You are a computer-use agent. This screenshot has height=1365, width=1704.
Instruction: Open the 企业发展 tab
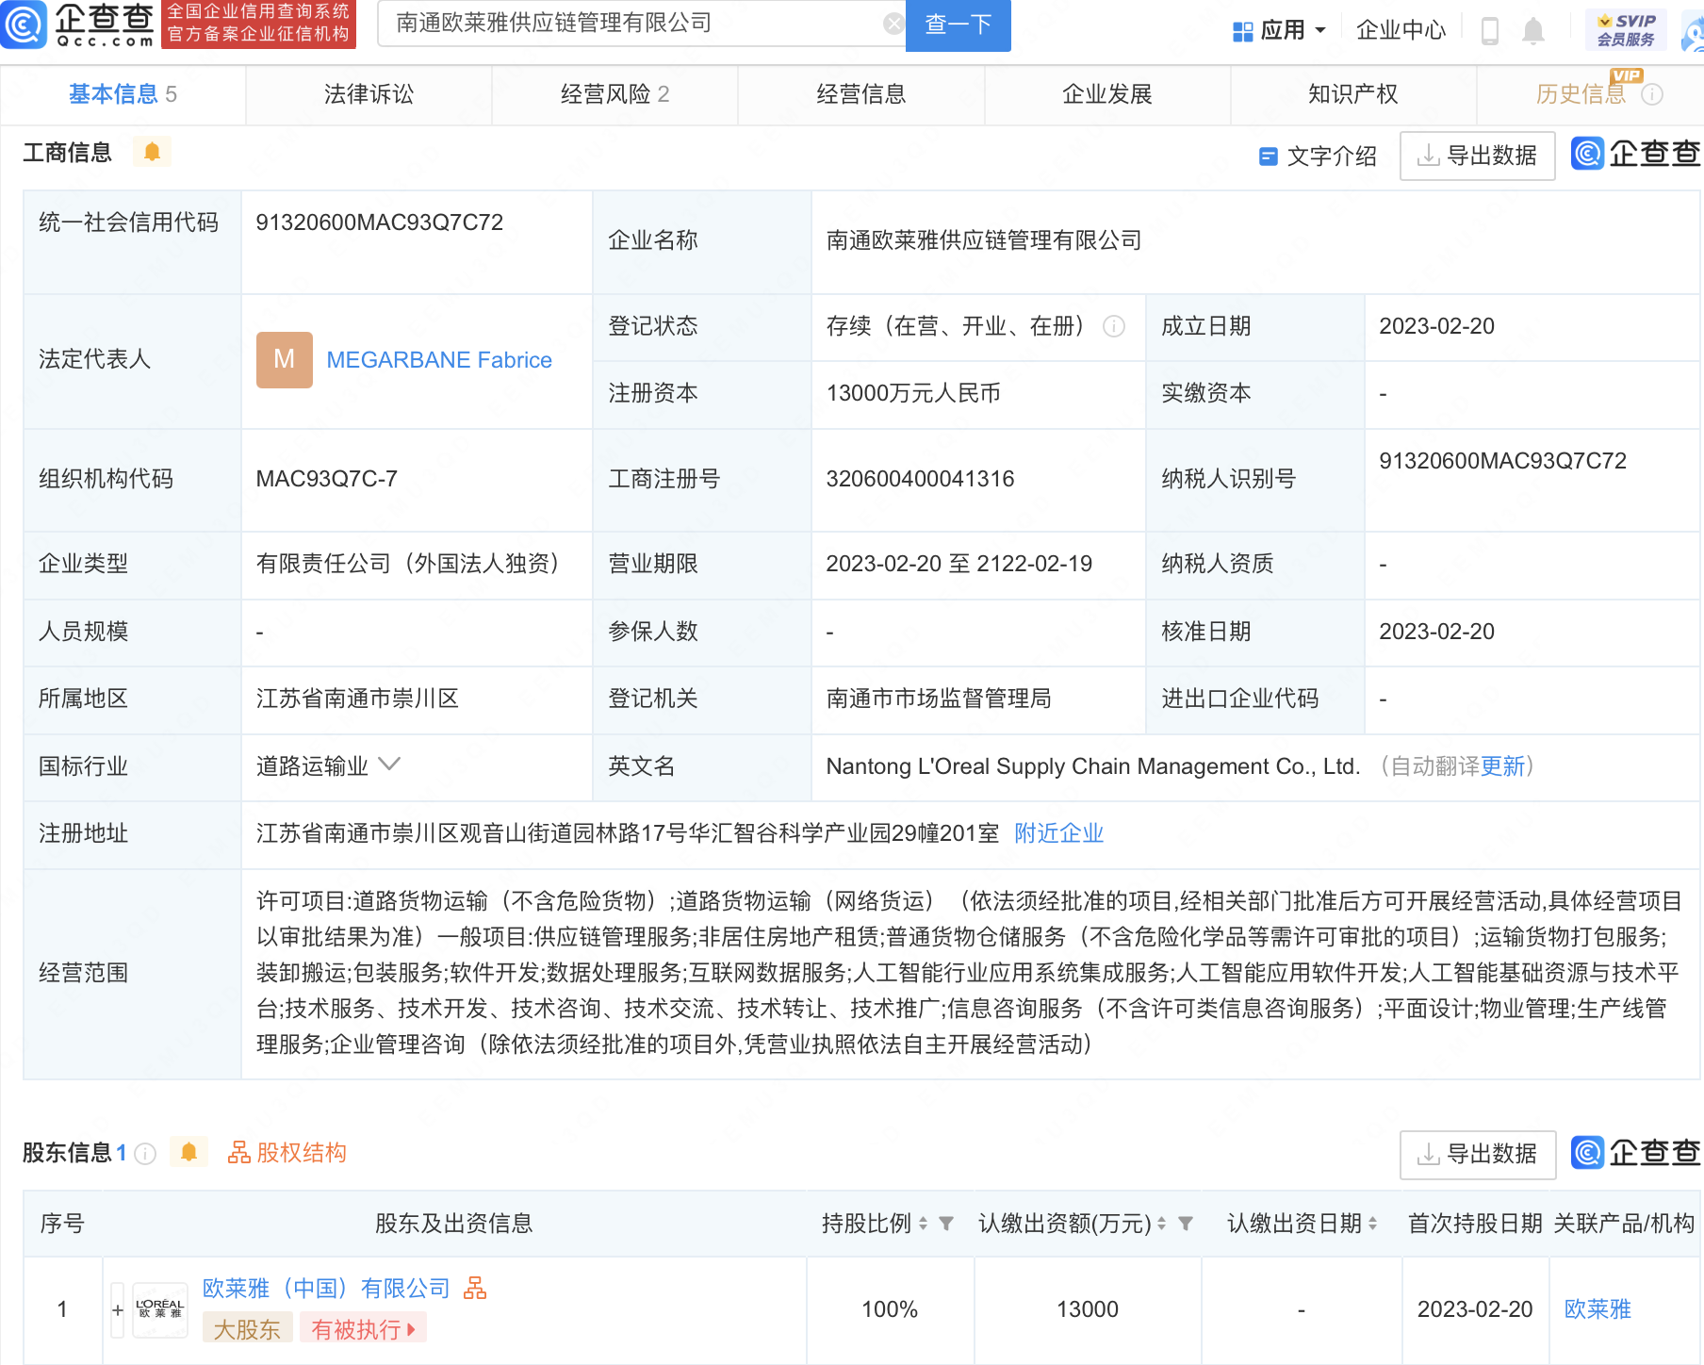(x=1106, y=94)
